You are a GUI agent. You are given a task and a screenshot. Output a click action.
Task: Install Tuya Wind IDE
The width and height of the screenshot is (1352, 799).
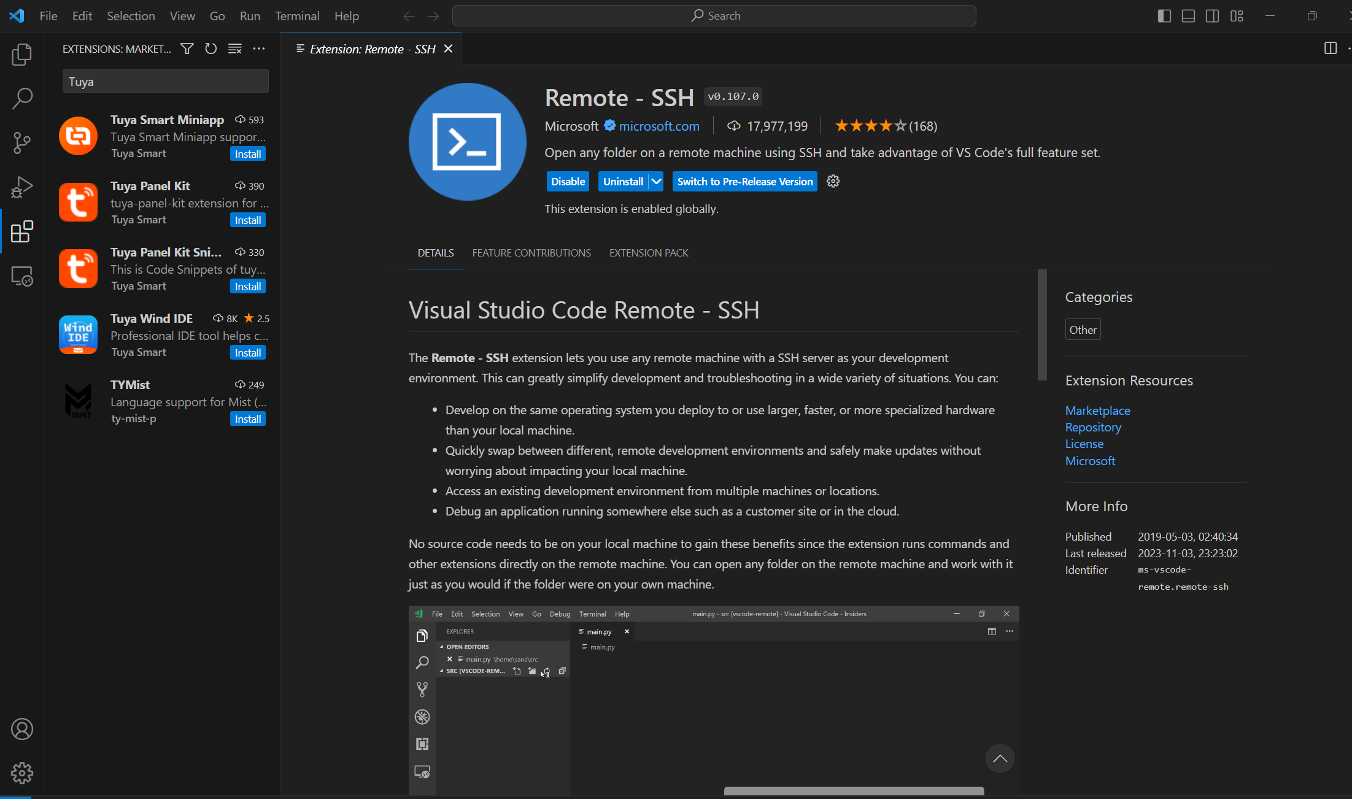(x=248, y=352)
